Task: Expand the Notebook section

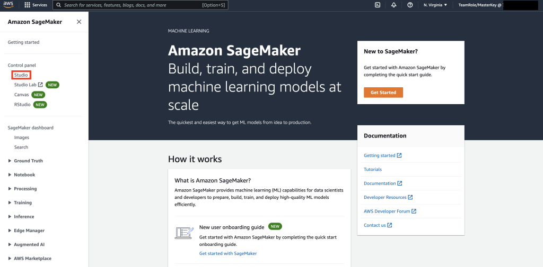Action: (21, 175)
